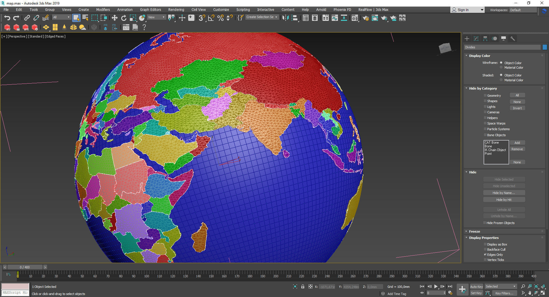Open the Scripting menu
Image resolution: width=549 pixels, height=297 pixels.
(243, 10)
